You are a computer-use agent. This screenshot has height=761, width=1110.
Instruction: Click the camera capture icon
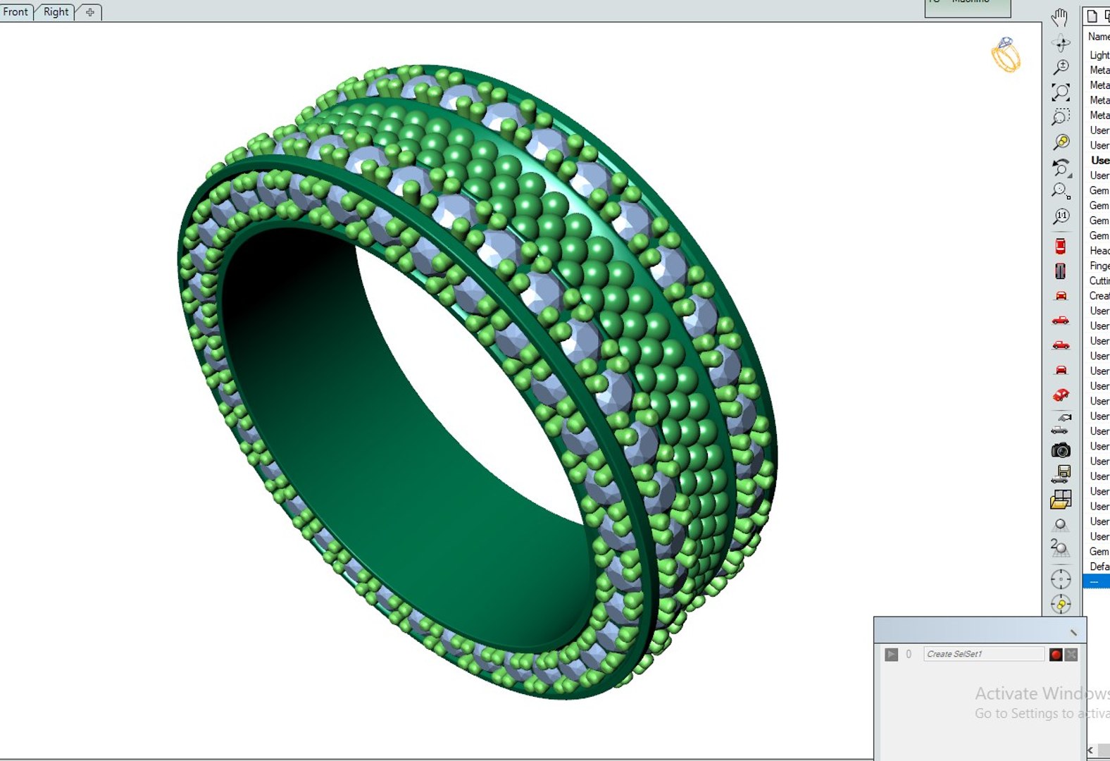point(1061,450)
